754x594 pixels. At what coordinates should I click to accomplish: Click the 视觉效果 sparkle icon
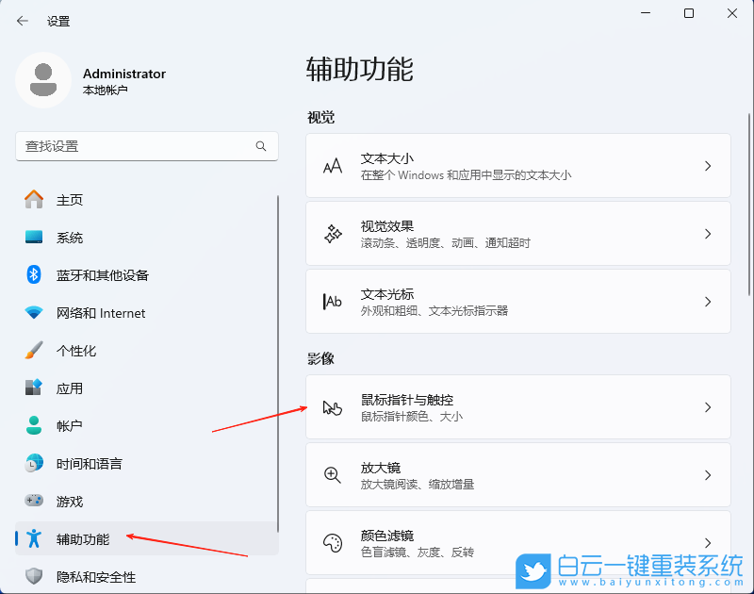[x=332, y=233]
